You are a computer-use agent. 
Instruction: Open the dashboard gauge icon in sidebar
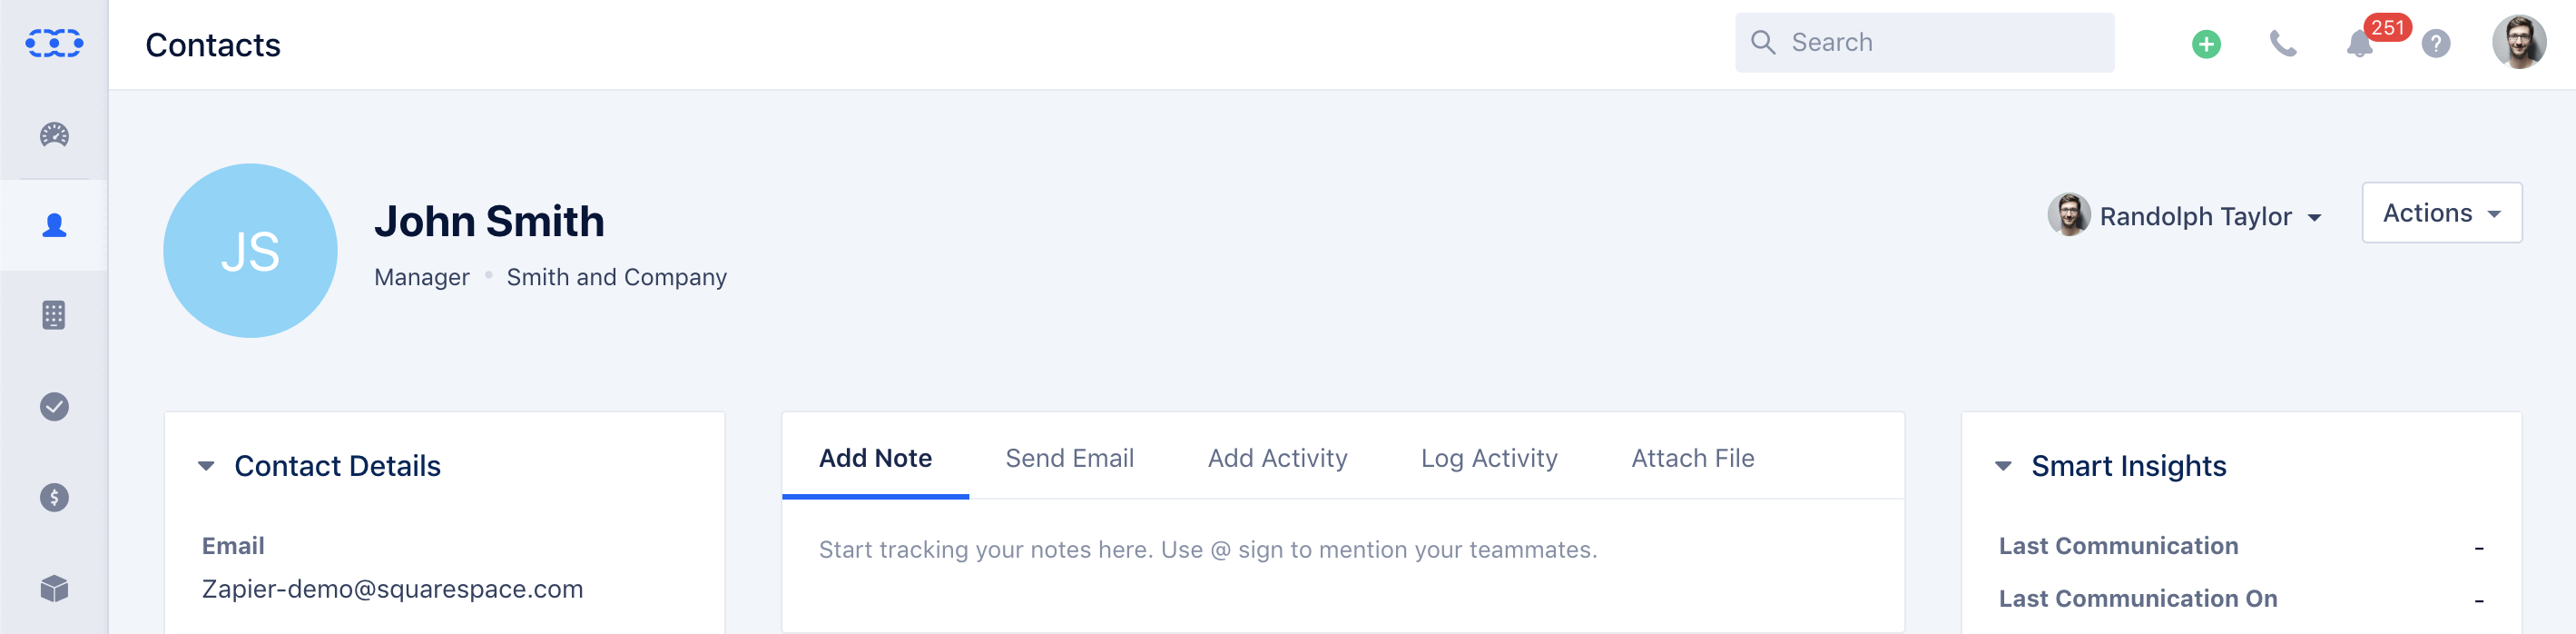(x=54, y=135)
